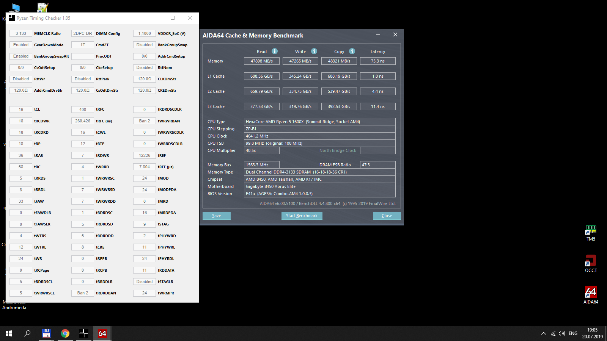Click the info icon next to Read
The height and width of the screenshot is (341, 607).
click(275, 51)
